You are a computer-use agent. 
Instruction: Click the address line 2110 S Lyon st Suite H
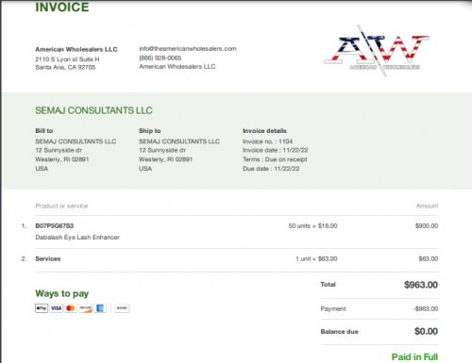(x=67, y=59)
